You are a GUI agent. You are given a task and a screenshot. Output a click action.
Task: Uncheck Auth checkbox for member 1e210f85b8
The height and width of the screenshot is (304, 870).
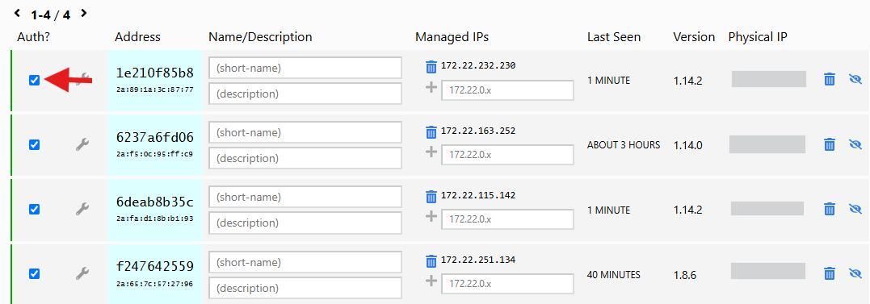pos(35,81)
